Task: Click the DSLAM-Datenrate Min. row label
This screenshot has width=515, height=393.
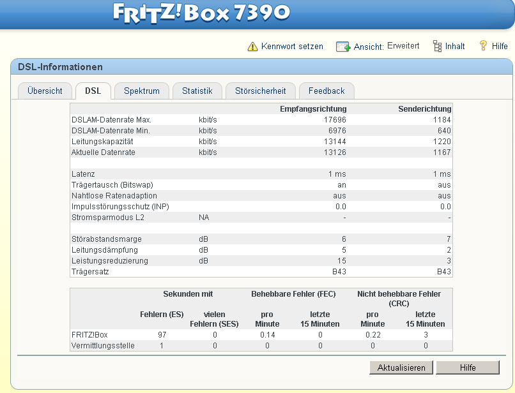Action: [x=111, y=131]
